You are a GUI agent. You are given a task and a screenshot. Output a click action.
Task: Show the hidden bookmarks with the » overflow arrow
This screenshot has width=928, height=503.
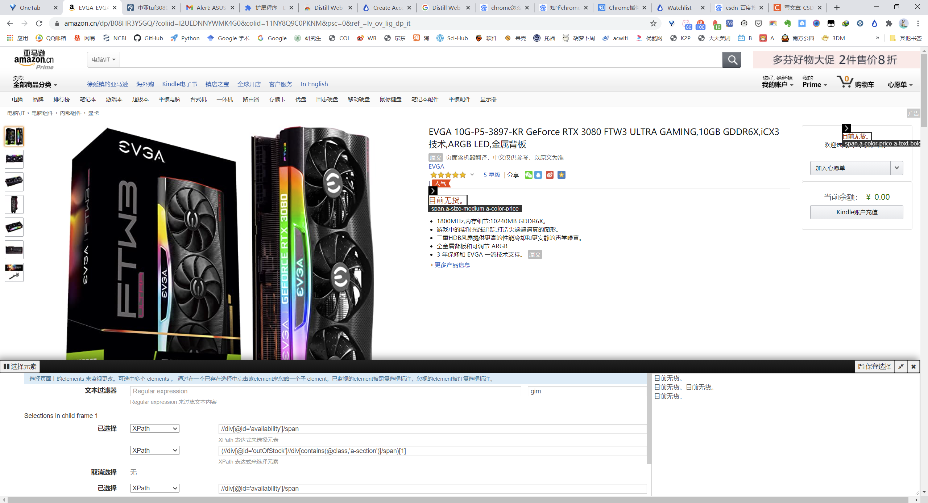coord(877,38)
